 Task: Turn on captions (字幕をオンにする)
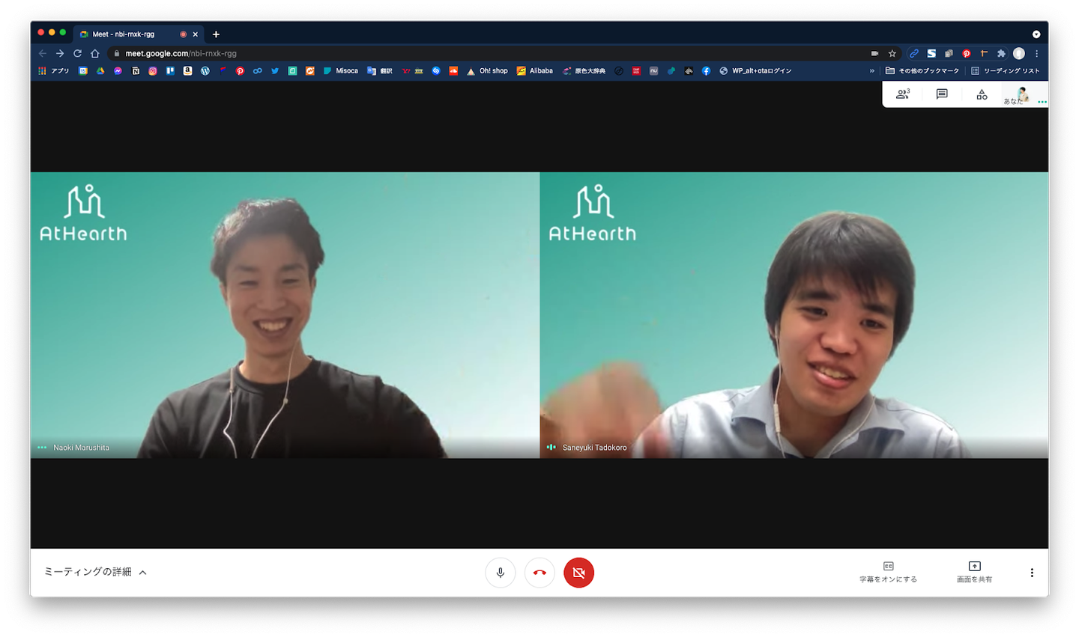[x=888, y=573]
